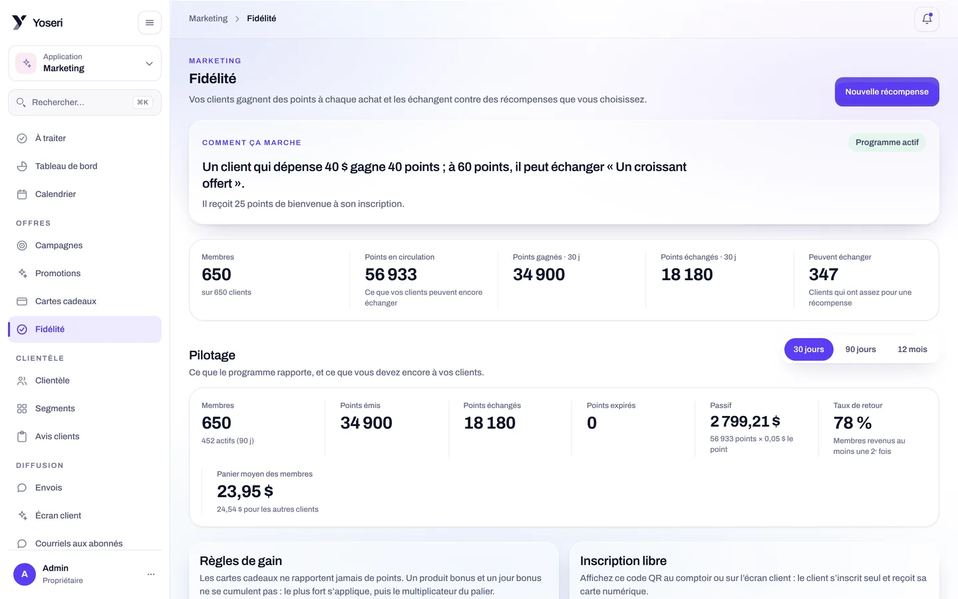Open Tableau de bord icon in sidebar
The height and width of the screenshot is (599, 958).
(22, 166)
